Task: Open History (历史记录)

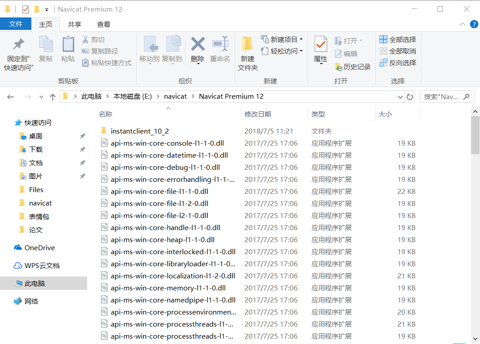Action: click(353, 67)
